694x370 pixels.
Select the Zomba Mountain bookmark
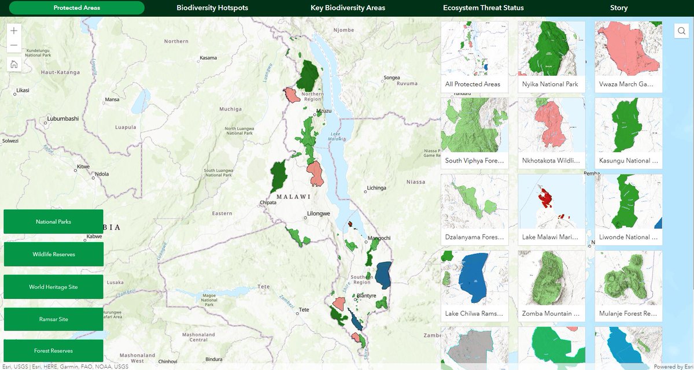pyautogui.click(x=552, y=286)
